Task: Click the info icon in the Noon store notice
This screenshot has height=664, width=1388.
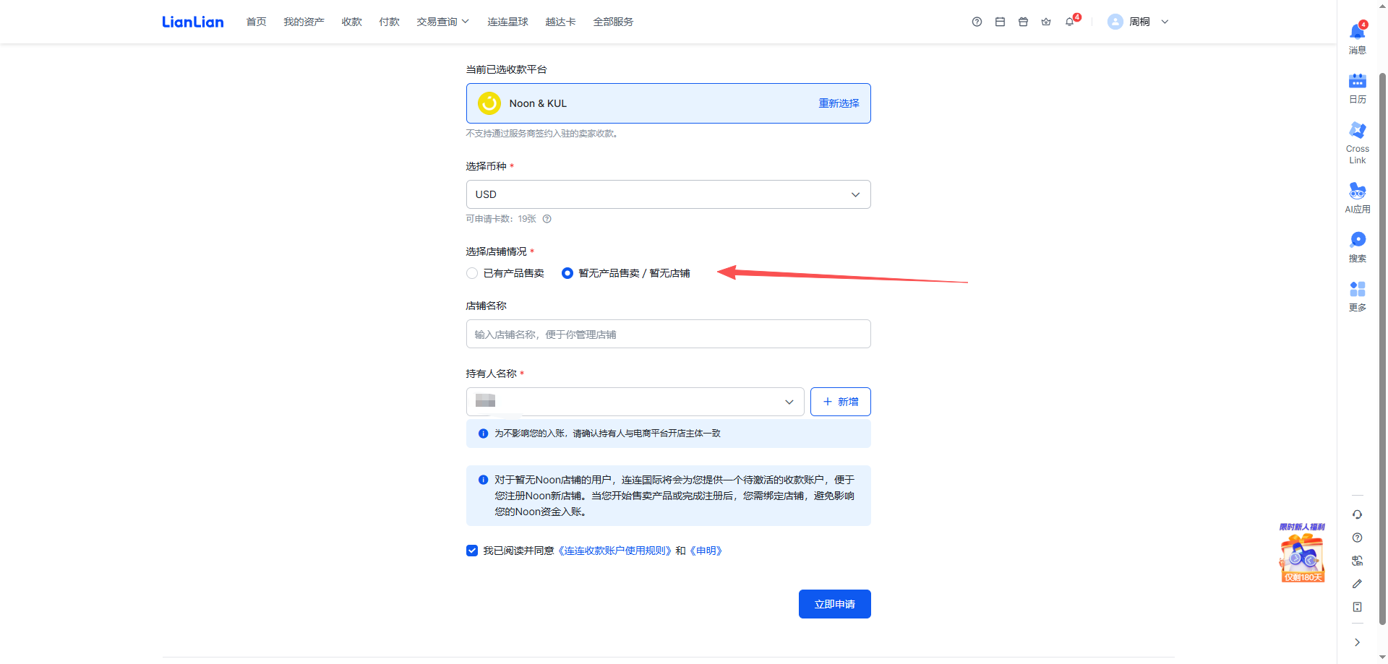Action: coord(484,480)
